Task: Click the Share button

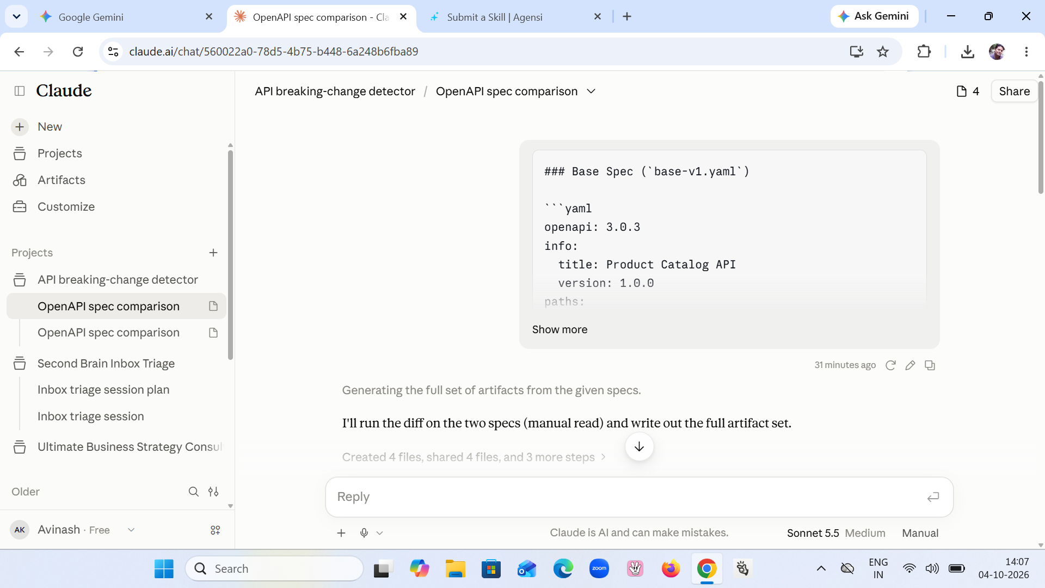Action: coord(1014,91)
